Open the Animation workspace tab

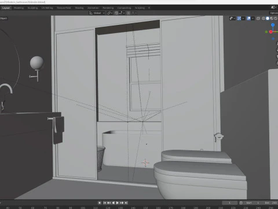[x=93, y=8]
